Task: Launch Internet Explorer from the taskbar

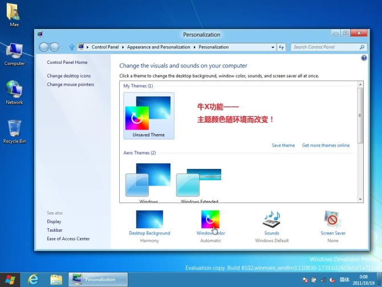Action: tap(33, 280)
